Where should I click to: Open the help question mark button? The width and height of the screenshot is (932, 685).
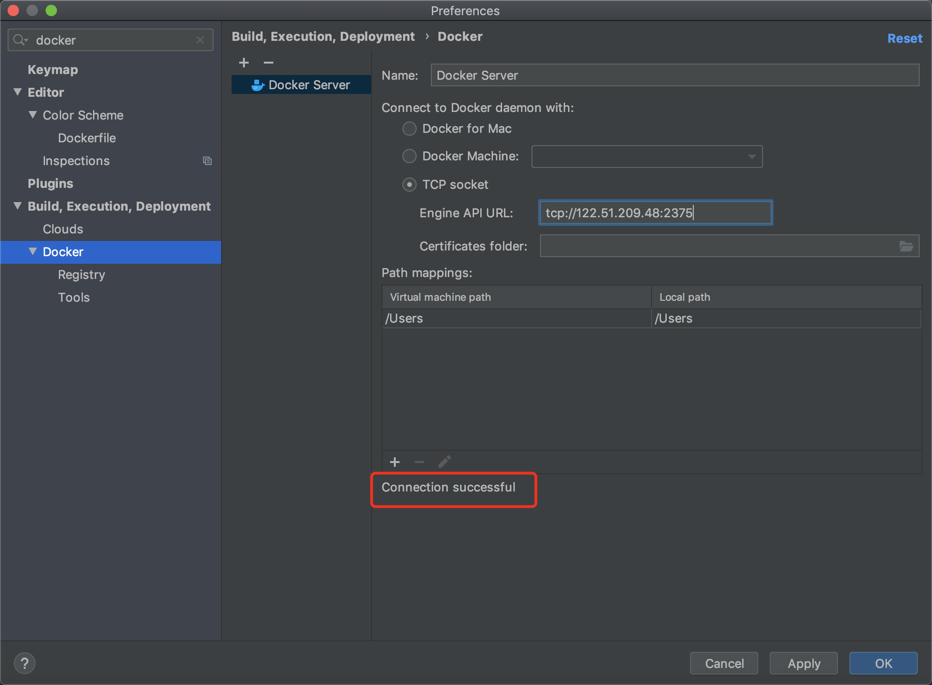pyautogui.click(x=25, y=663)
